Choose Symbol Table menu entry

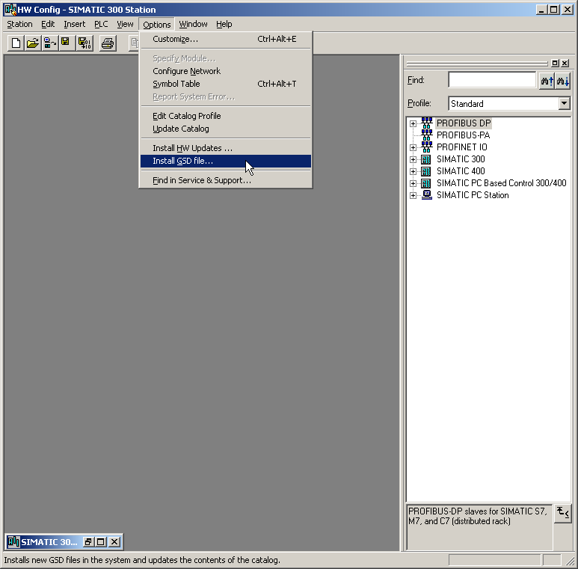tap(226, 84)
